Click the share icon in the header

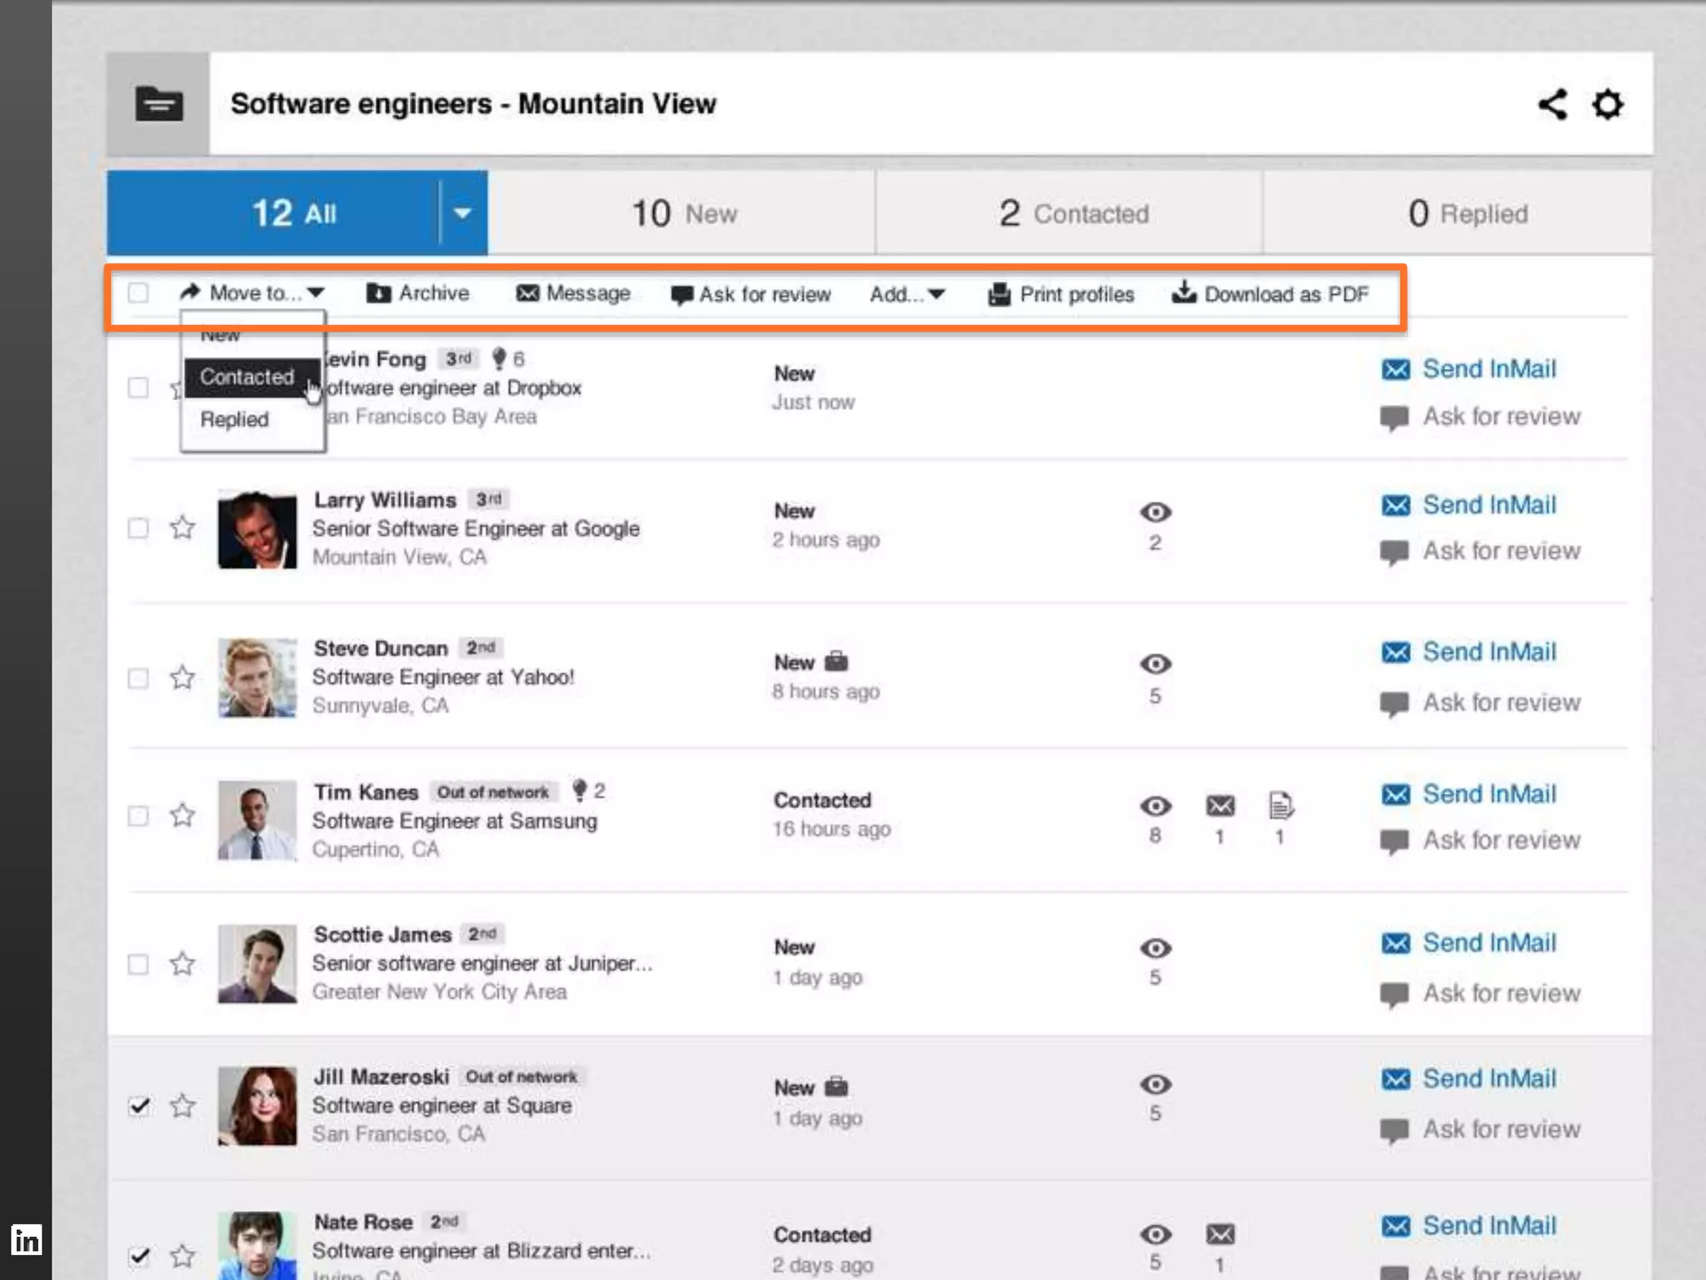click(1552, 104)
